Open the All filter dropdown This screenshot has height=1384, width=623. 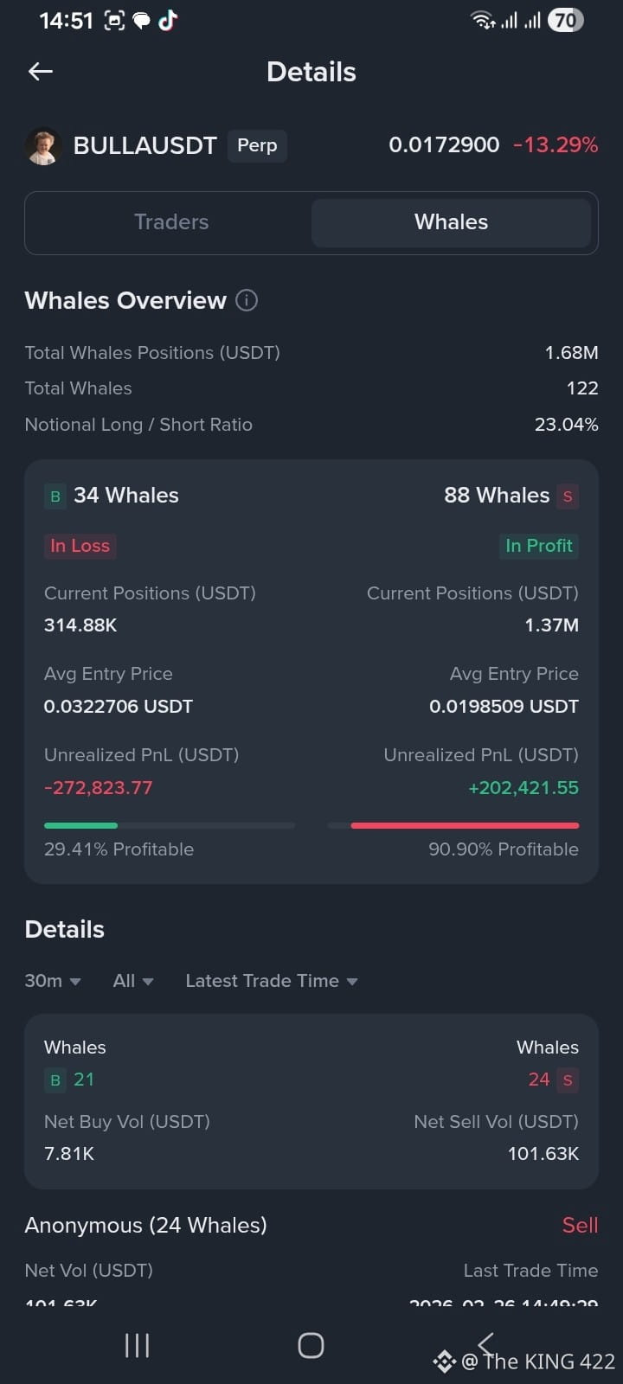133,981
